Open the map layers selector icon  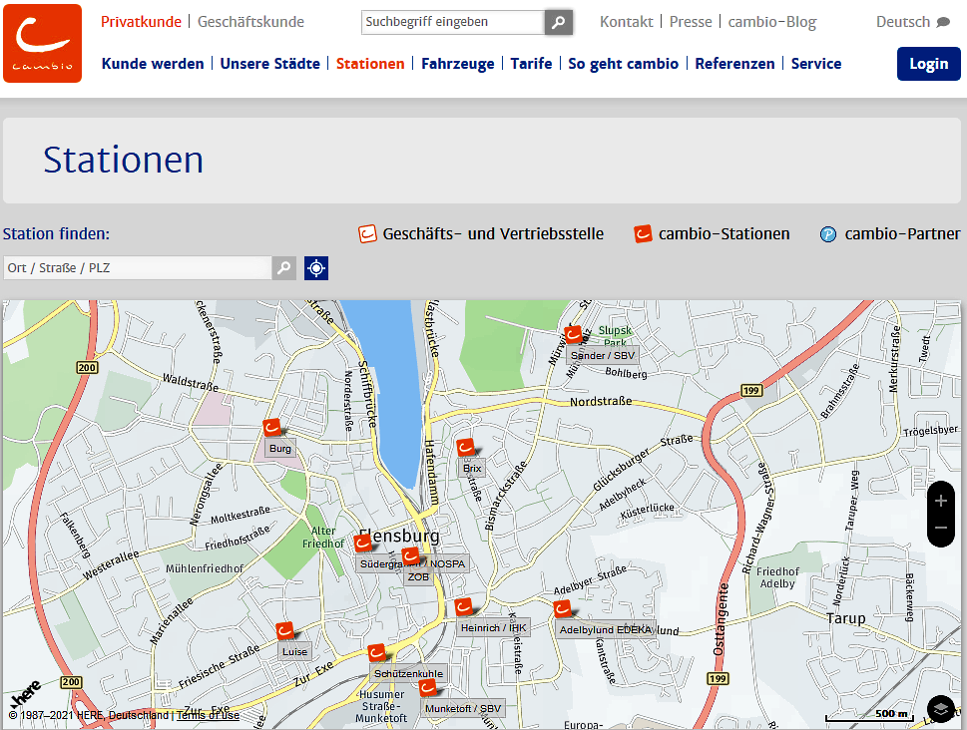(940, 708)
